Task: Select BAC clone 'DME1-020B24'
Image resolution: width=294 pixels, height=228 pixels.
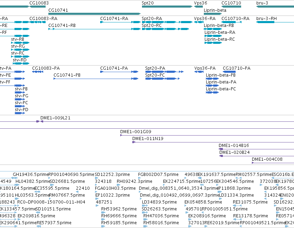Action: pyautogui.click(x=235, y=152)
